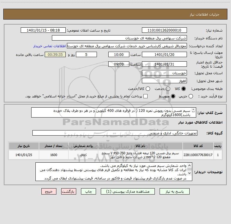Select the خدمت radio button

168,89
